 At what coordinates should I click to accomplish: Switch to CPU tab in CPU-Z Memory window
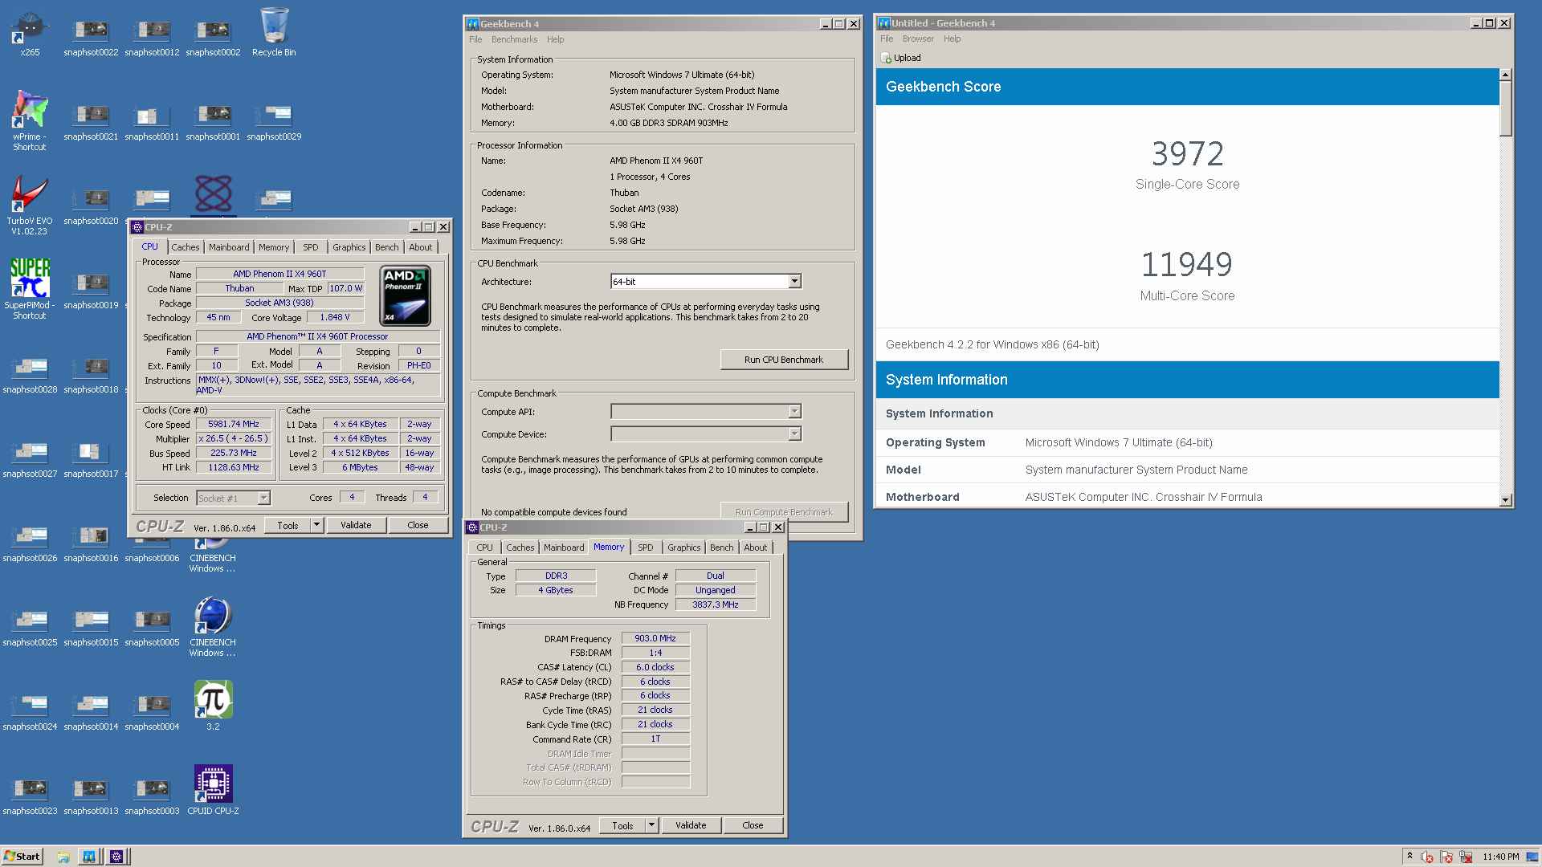484,547
